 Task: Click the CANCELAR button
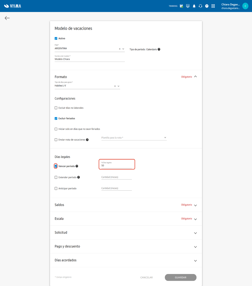tap(147, 277)
